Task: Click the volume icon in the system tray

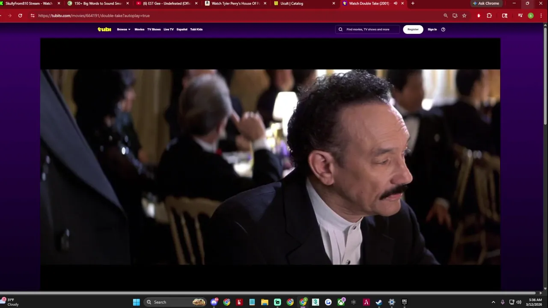Action: 519,302
